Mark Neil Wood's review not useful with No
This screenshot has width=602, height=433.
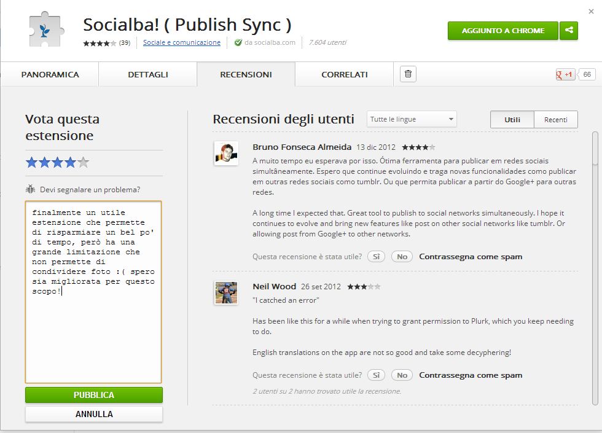(402, 375)
